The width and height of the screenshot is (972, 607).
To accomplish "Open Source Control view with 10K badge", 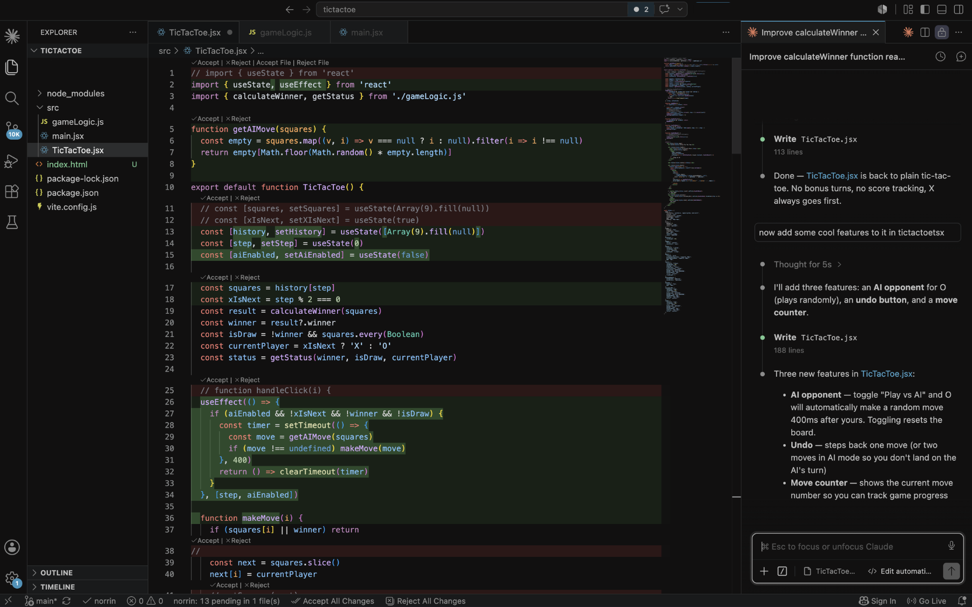I will [x=12, y=129].
